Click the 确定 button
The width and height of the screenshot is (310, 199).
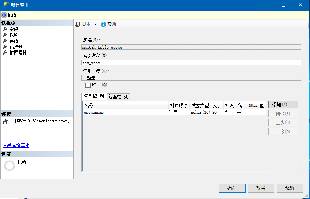tap(232, 188)
